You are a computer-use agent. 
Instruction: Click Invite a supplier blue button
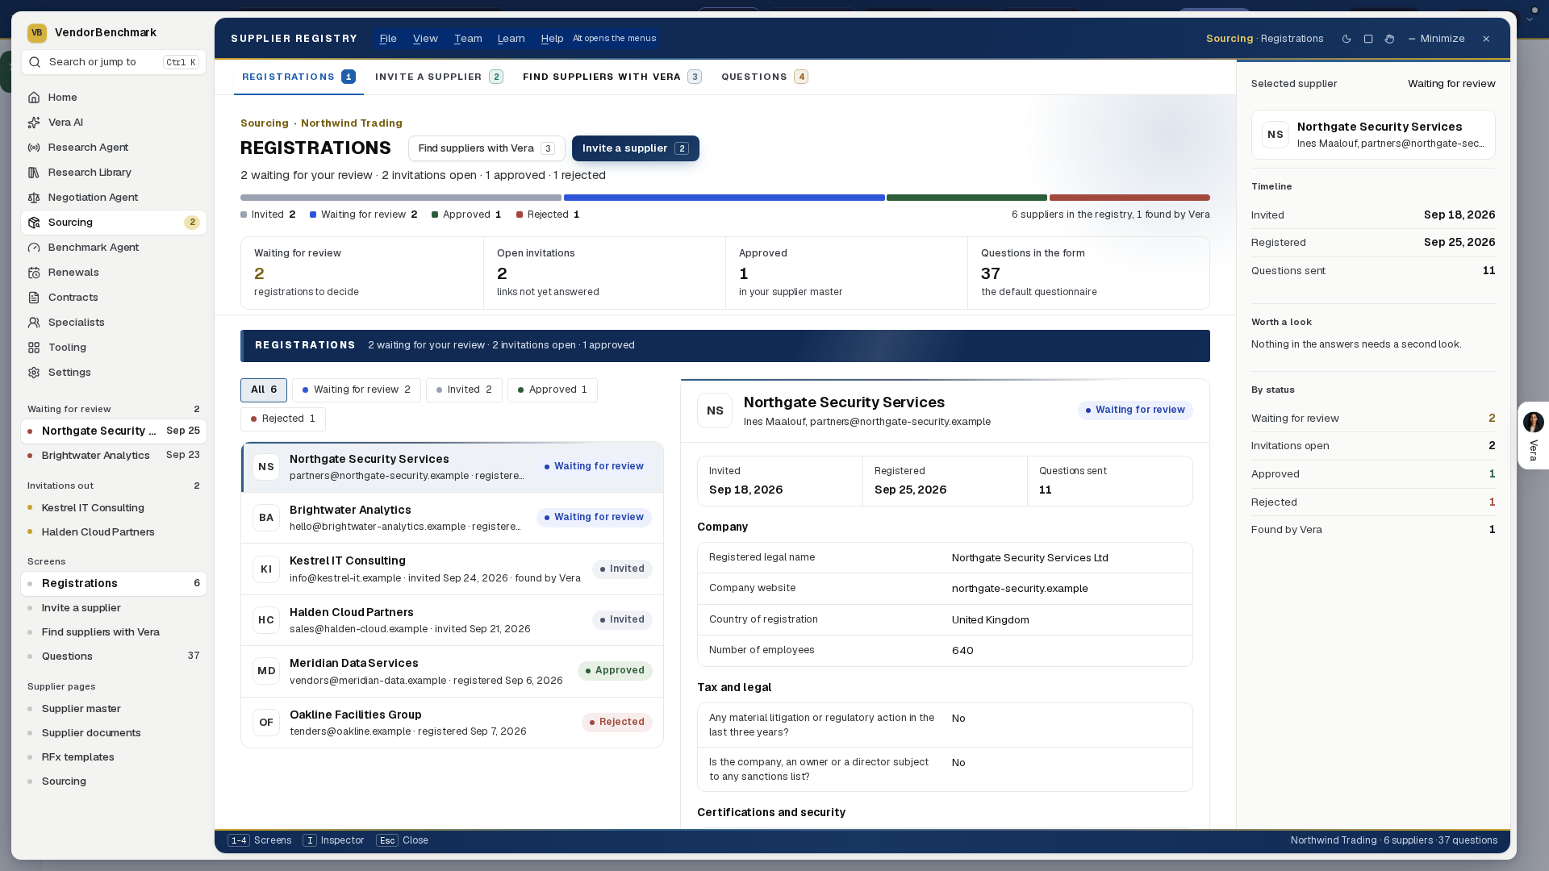pyautogui.click(x=636, y=148)
